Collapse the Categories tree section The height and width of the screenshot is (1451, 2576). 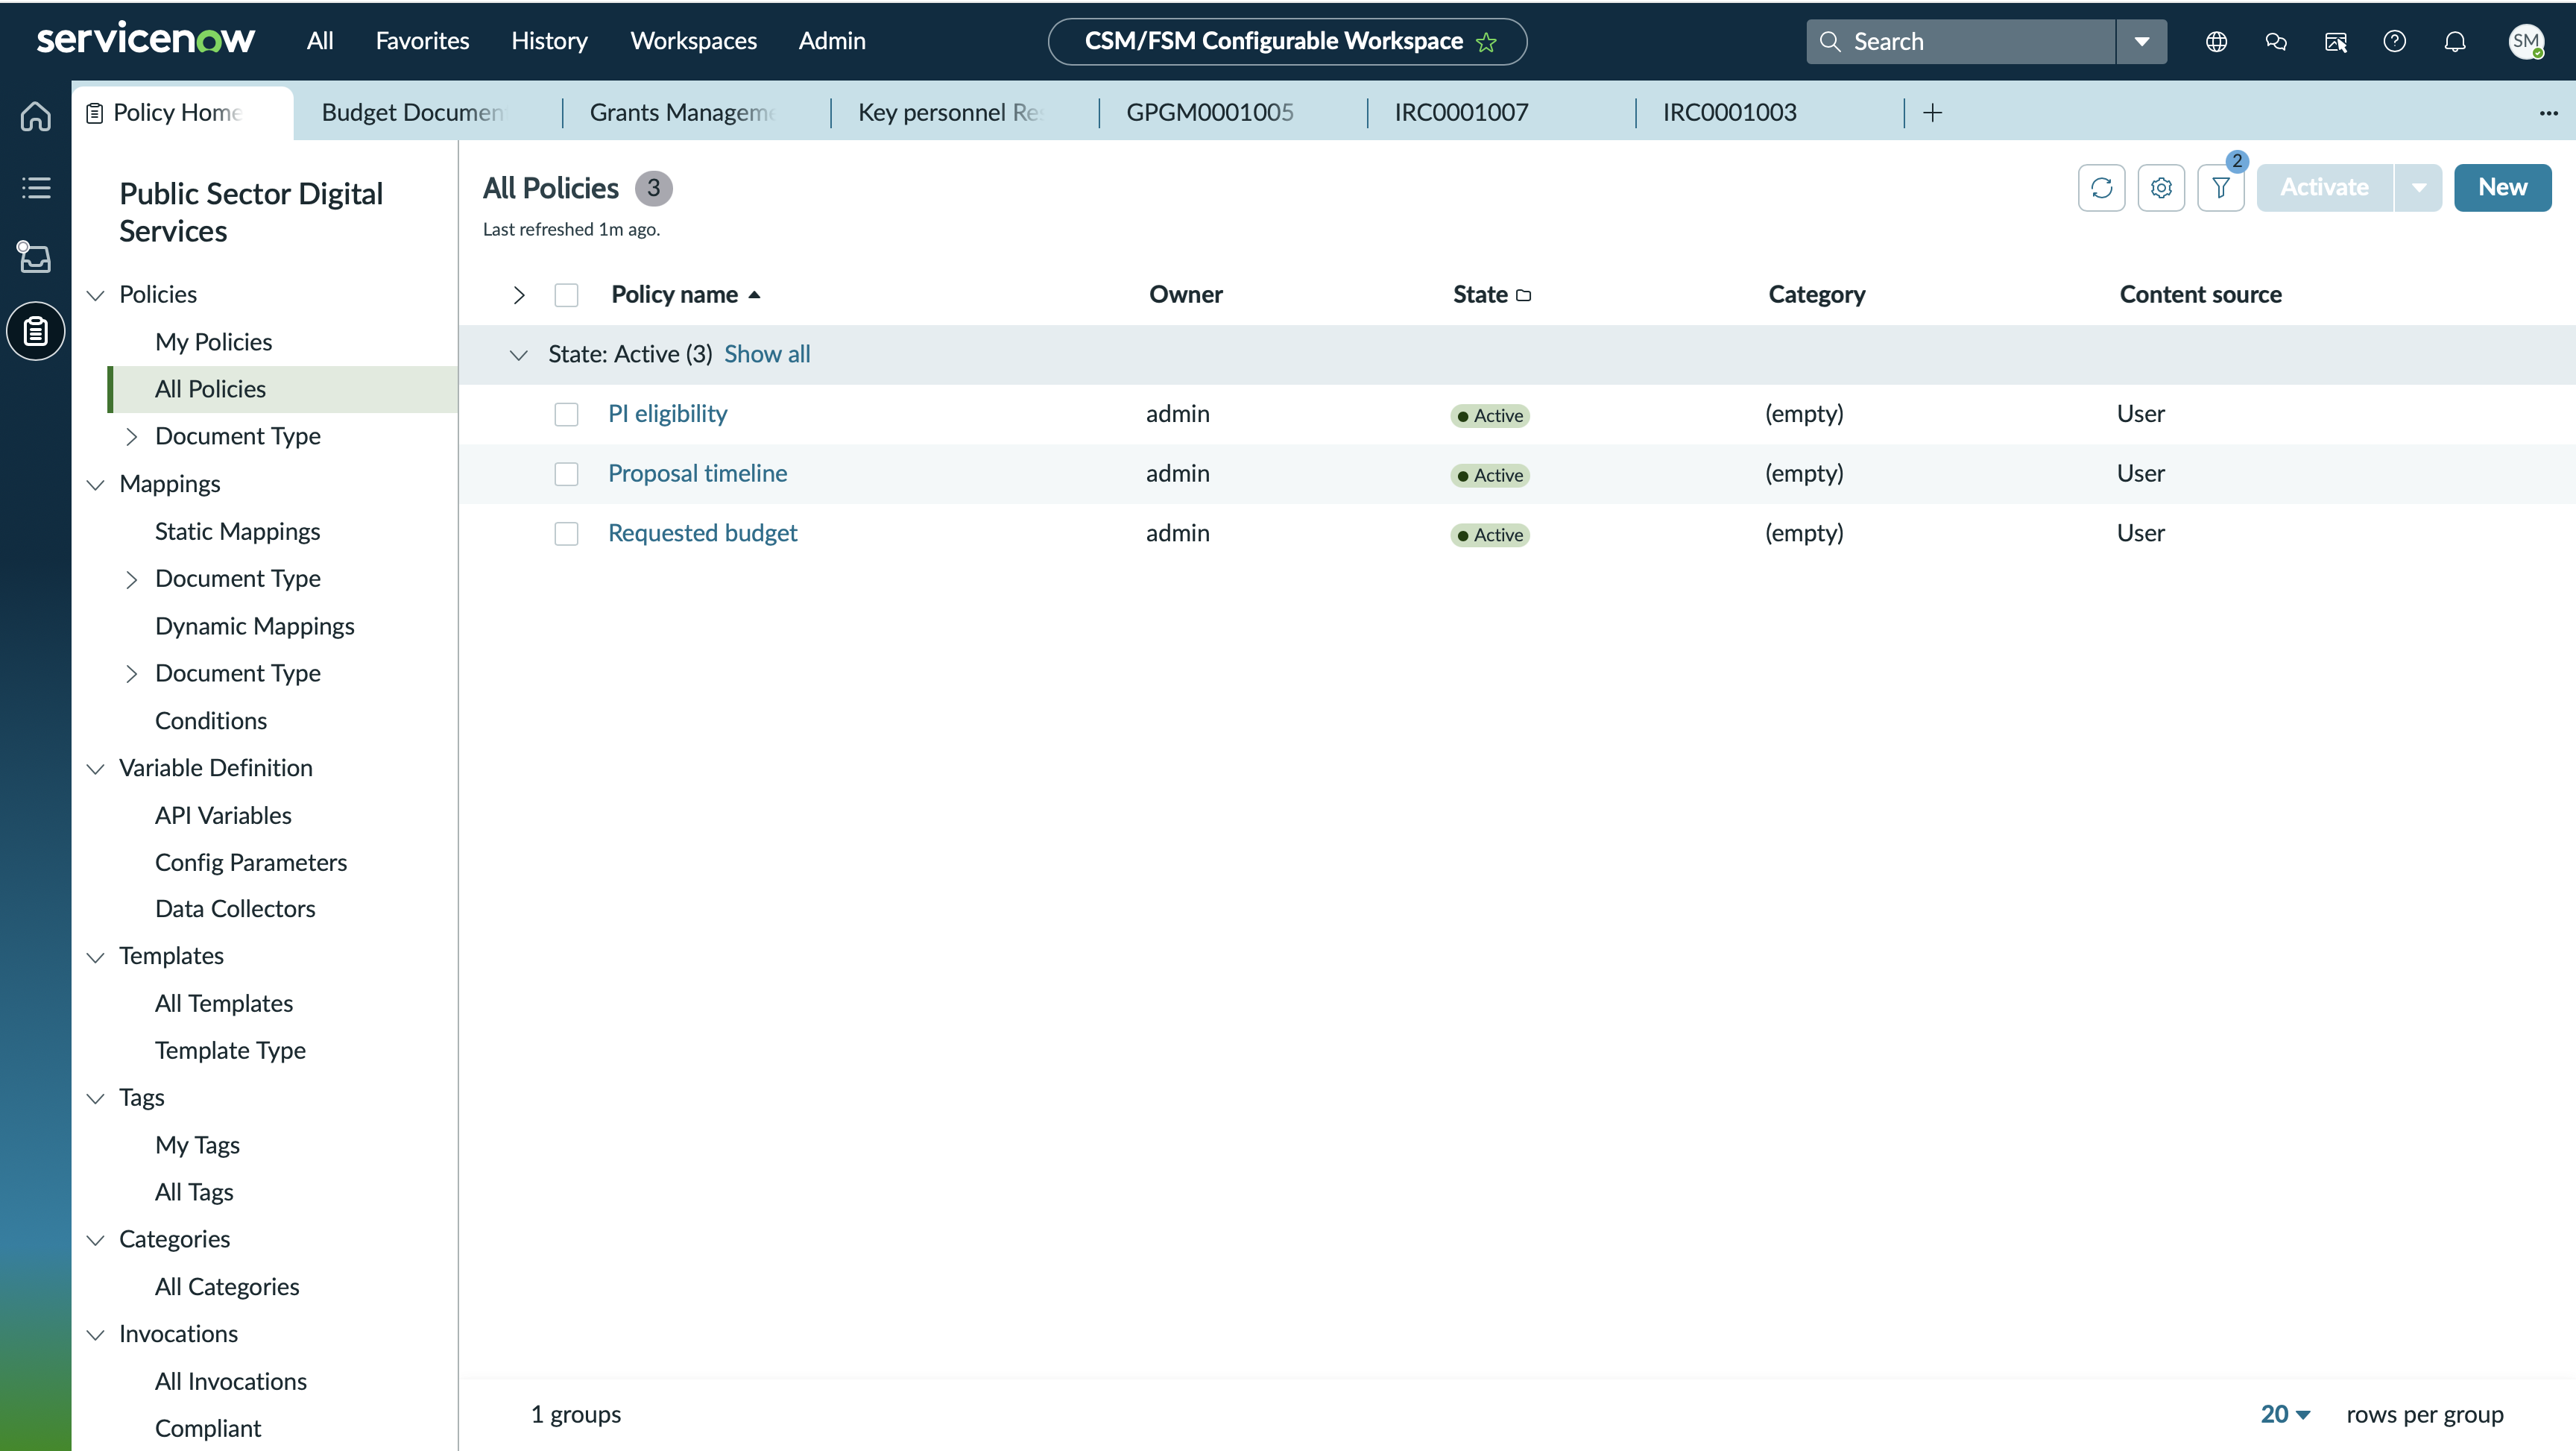tap(95, 1240)
